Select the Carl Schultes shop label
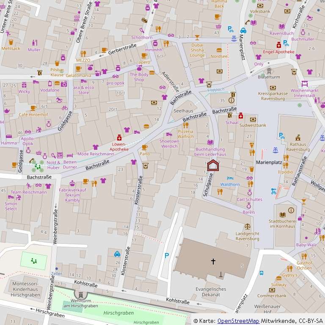This screenshot has width=325, height=325. 249,199
